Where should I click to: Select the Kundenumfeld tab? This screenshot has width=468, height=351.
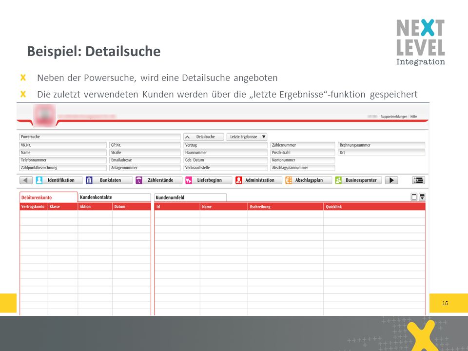[191, 197]
